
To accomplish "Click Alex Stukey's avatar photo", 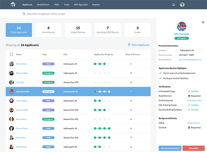I will 12,119.
